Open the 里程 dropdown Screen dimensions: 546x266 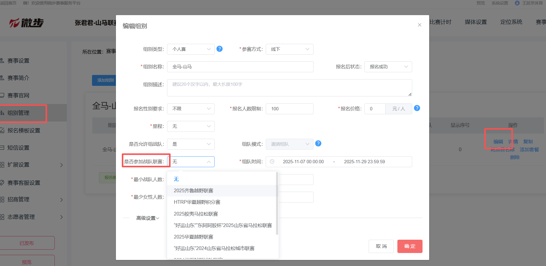click(x=191, y=126)
